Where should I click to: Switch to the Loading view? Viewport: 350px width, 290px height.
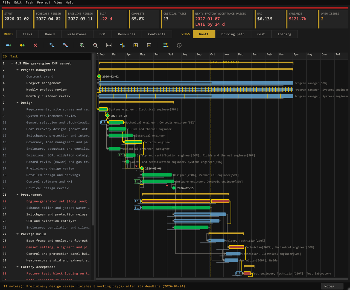[284, 34]
